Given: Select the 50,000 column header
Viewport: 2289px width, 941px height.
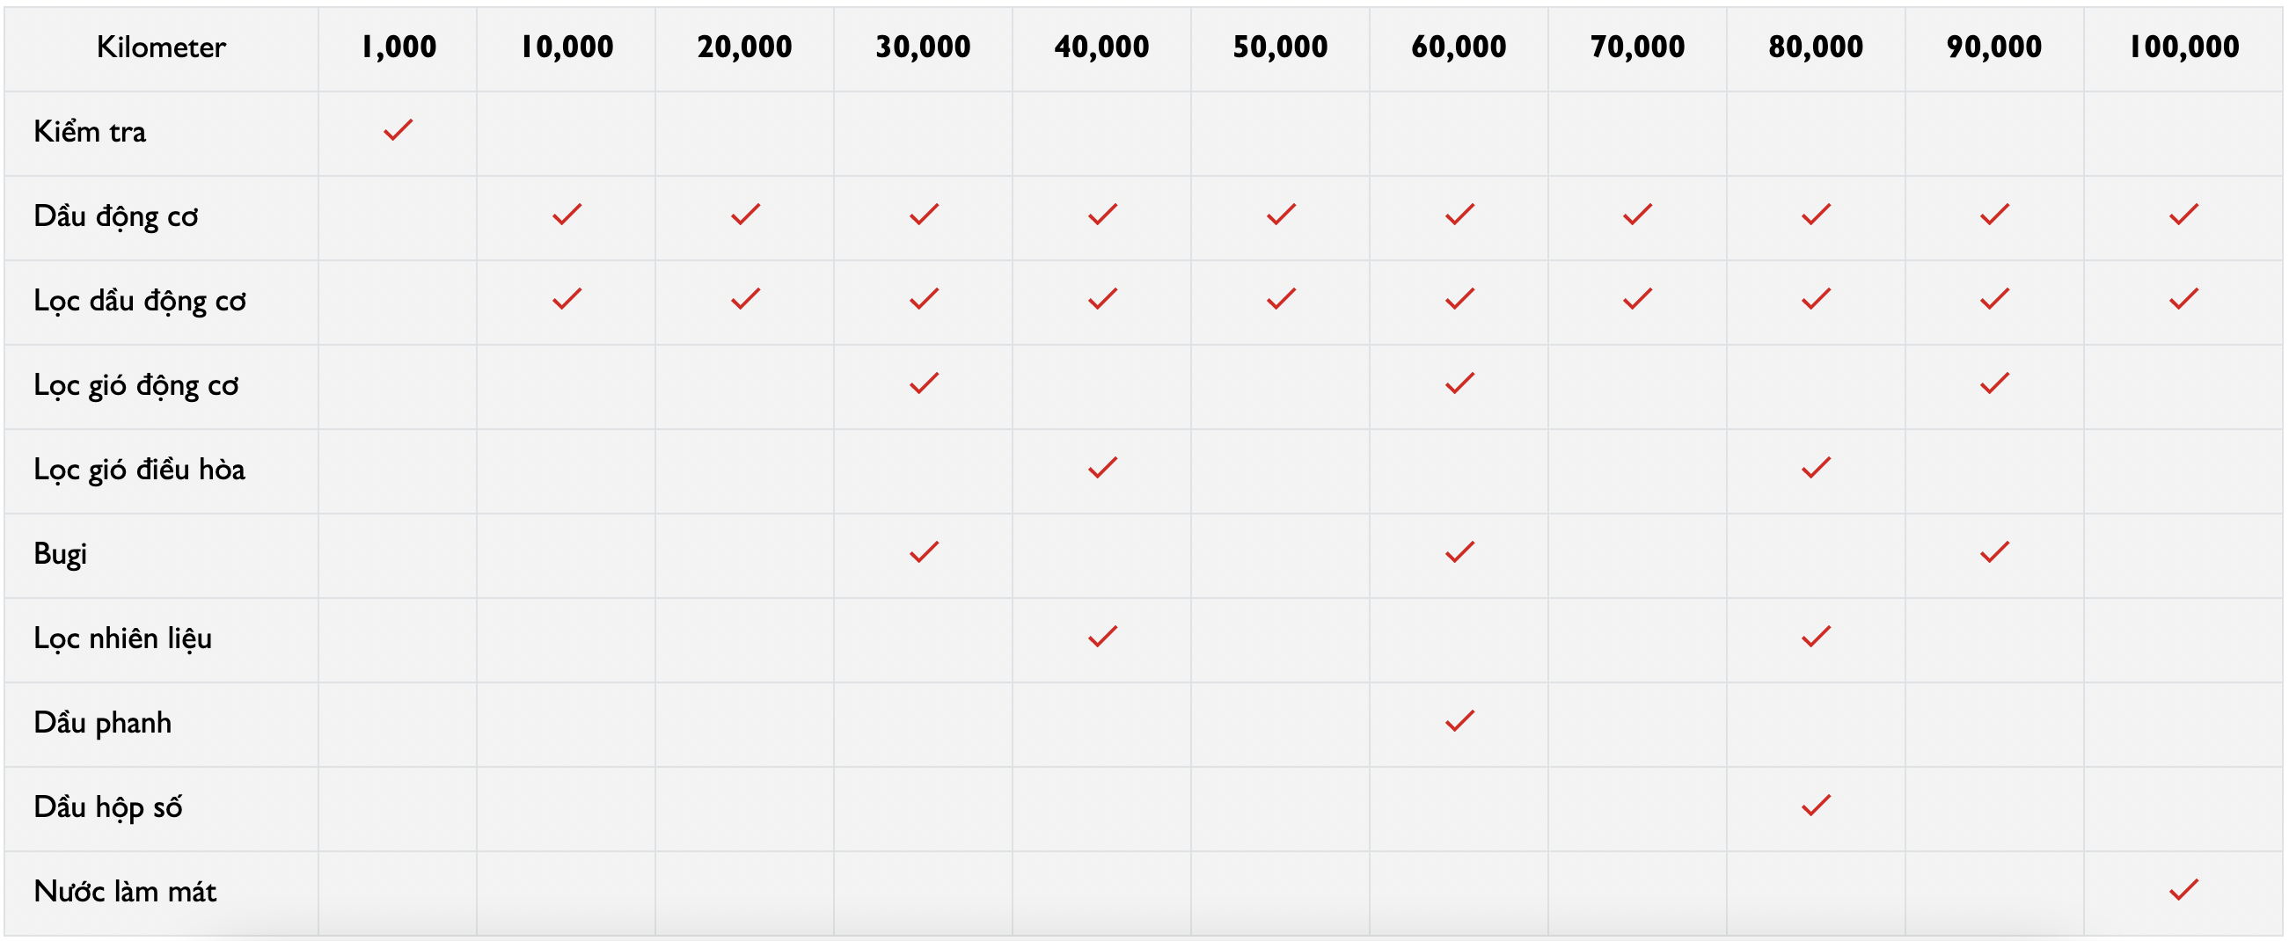Looking at the screenshot, I should [1280, 47].
